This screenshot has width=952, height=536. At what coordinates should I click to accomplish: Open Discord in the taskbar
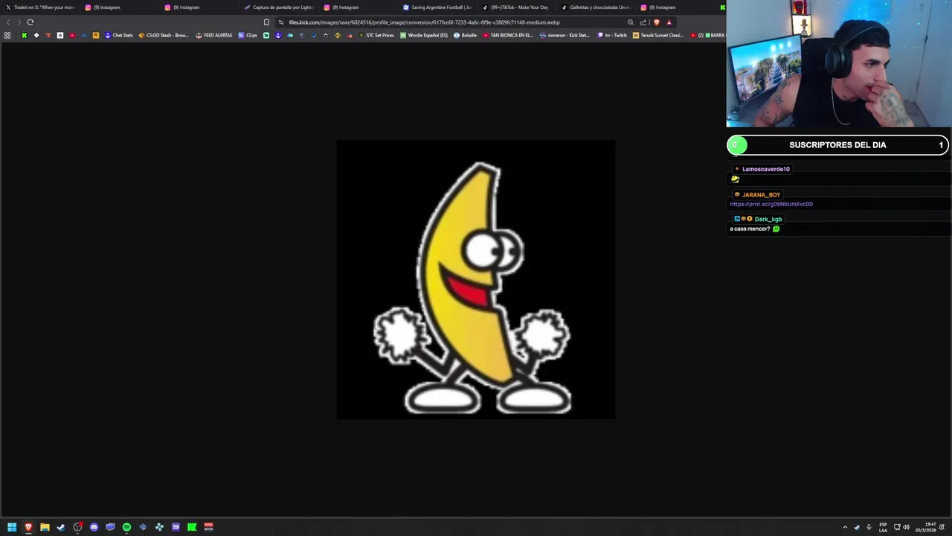click(x=94, y=527)
